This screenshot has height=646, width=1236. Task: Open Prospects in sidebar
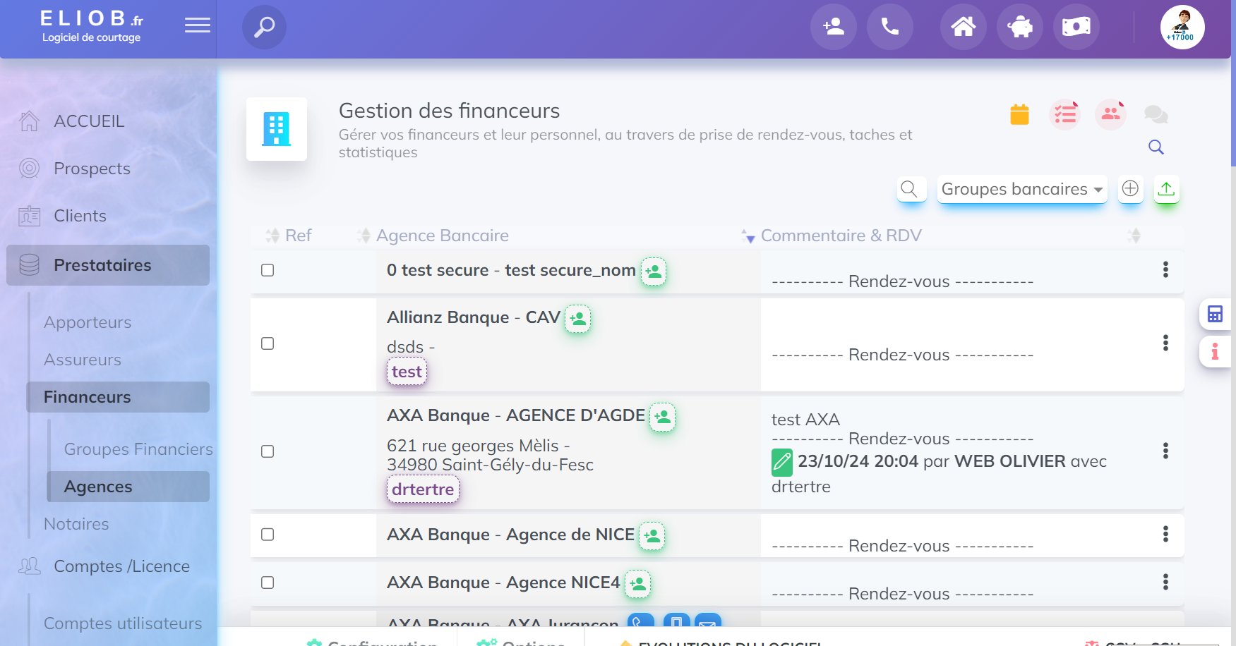[x=92, y=169]
